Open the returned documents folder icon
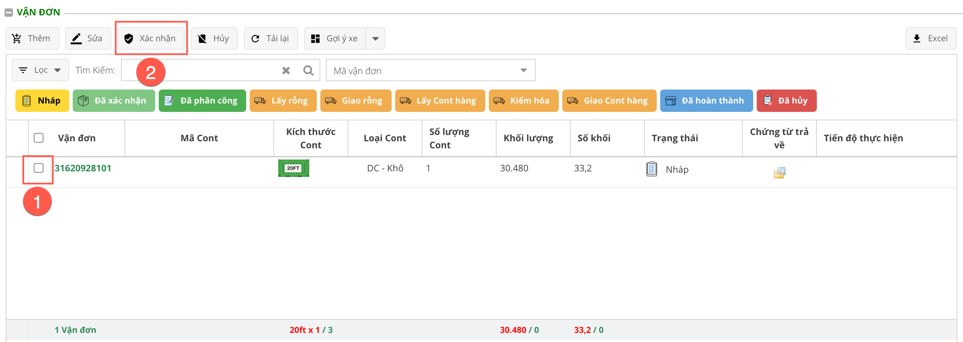 779,172
